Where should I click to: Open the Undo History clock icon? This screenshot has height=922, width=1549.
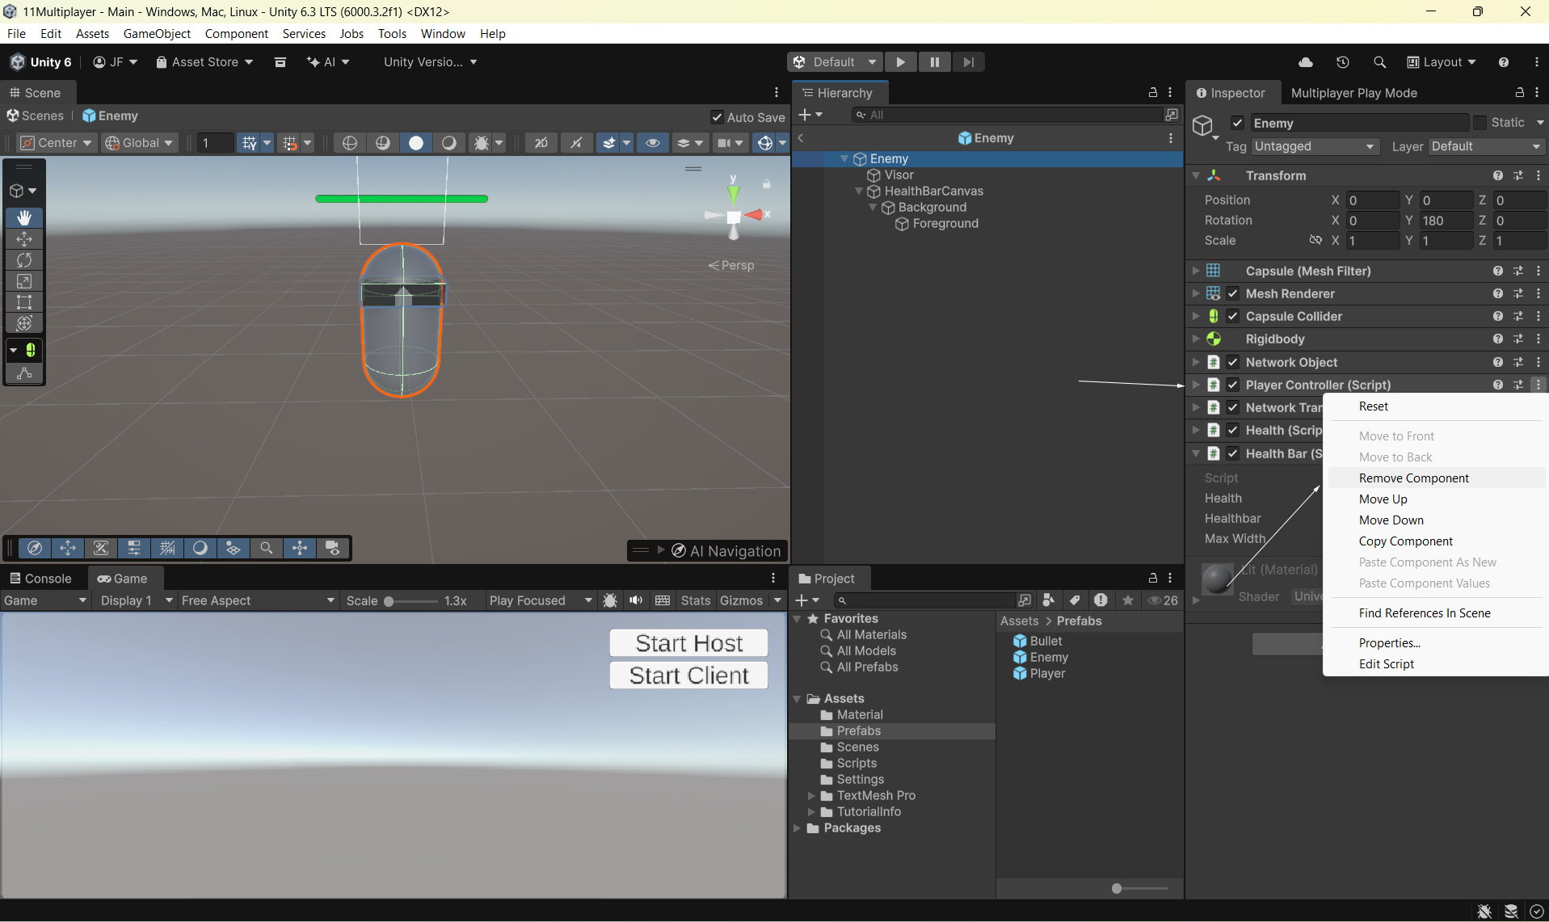point(1342,62)
